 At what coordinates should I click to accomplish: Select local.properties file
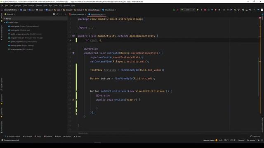[x=20, y=49]
